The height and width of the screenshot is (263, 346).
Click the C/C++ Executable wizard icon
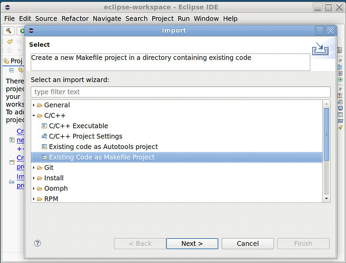(44, 126)
